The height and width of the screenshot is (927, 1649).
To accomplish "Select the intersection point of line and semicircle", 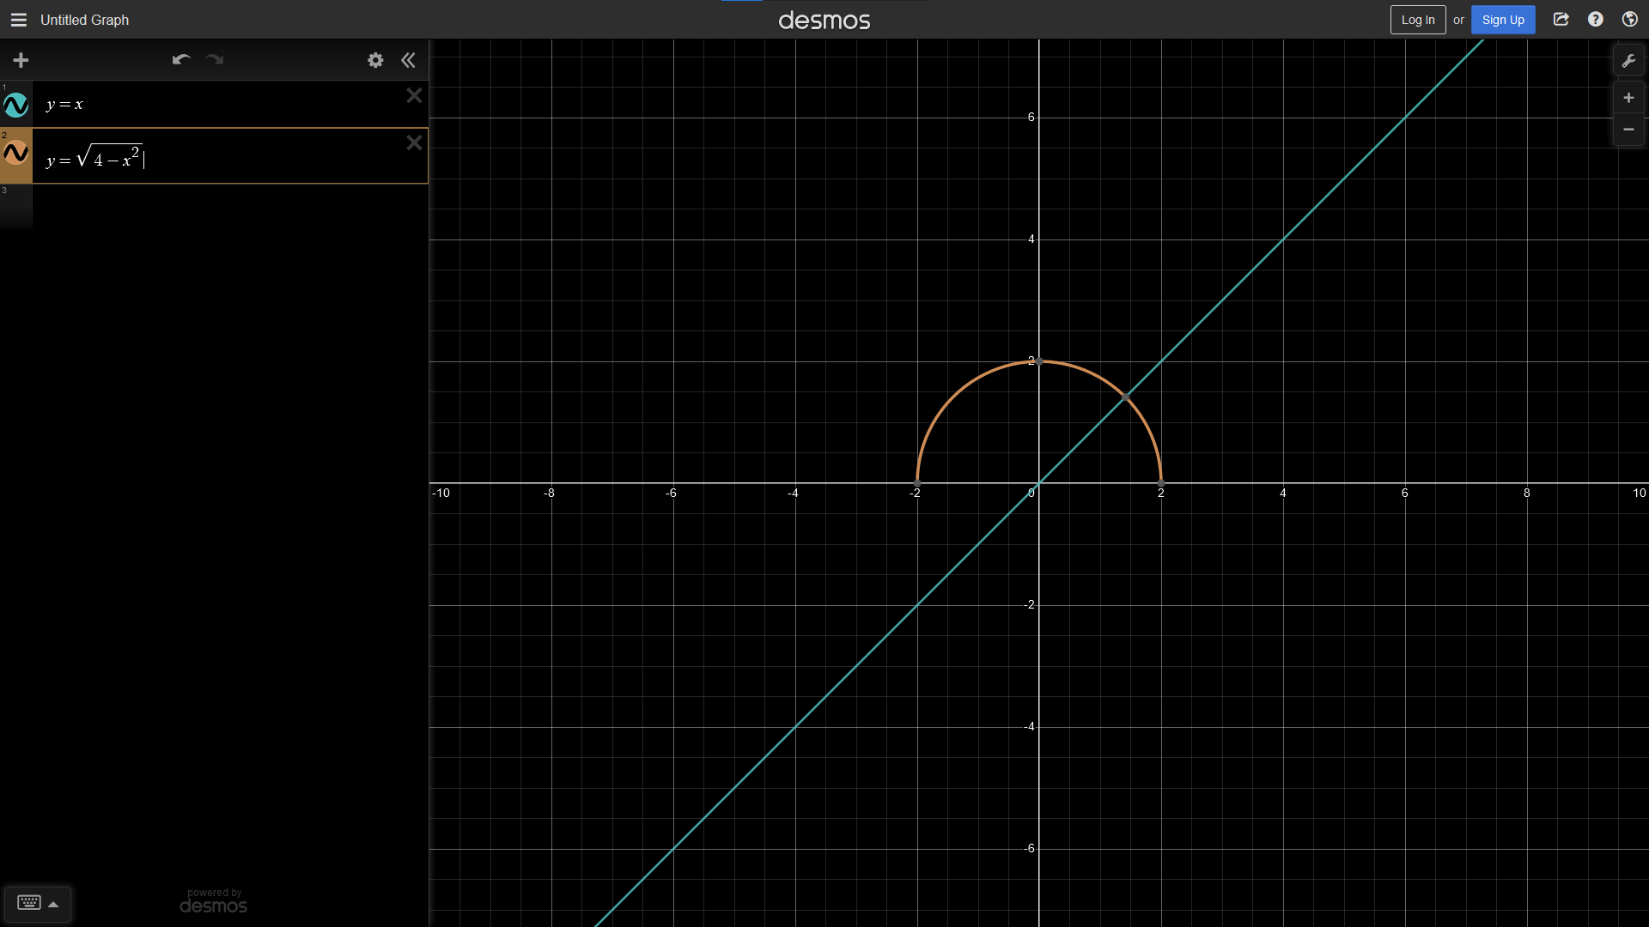I will (x=1125, y=397).
